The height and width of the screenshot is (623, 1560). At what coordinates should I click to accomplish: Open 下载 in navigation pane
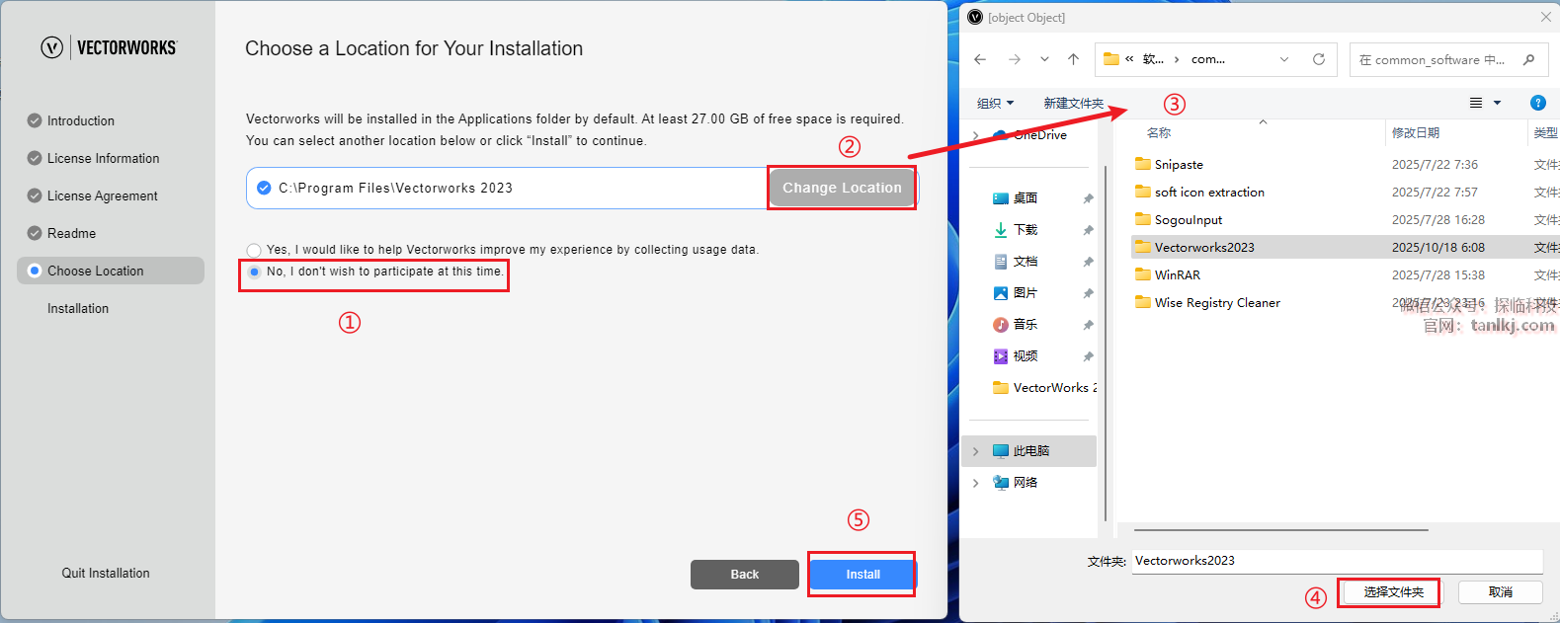tap(1025, 230)
